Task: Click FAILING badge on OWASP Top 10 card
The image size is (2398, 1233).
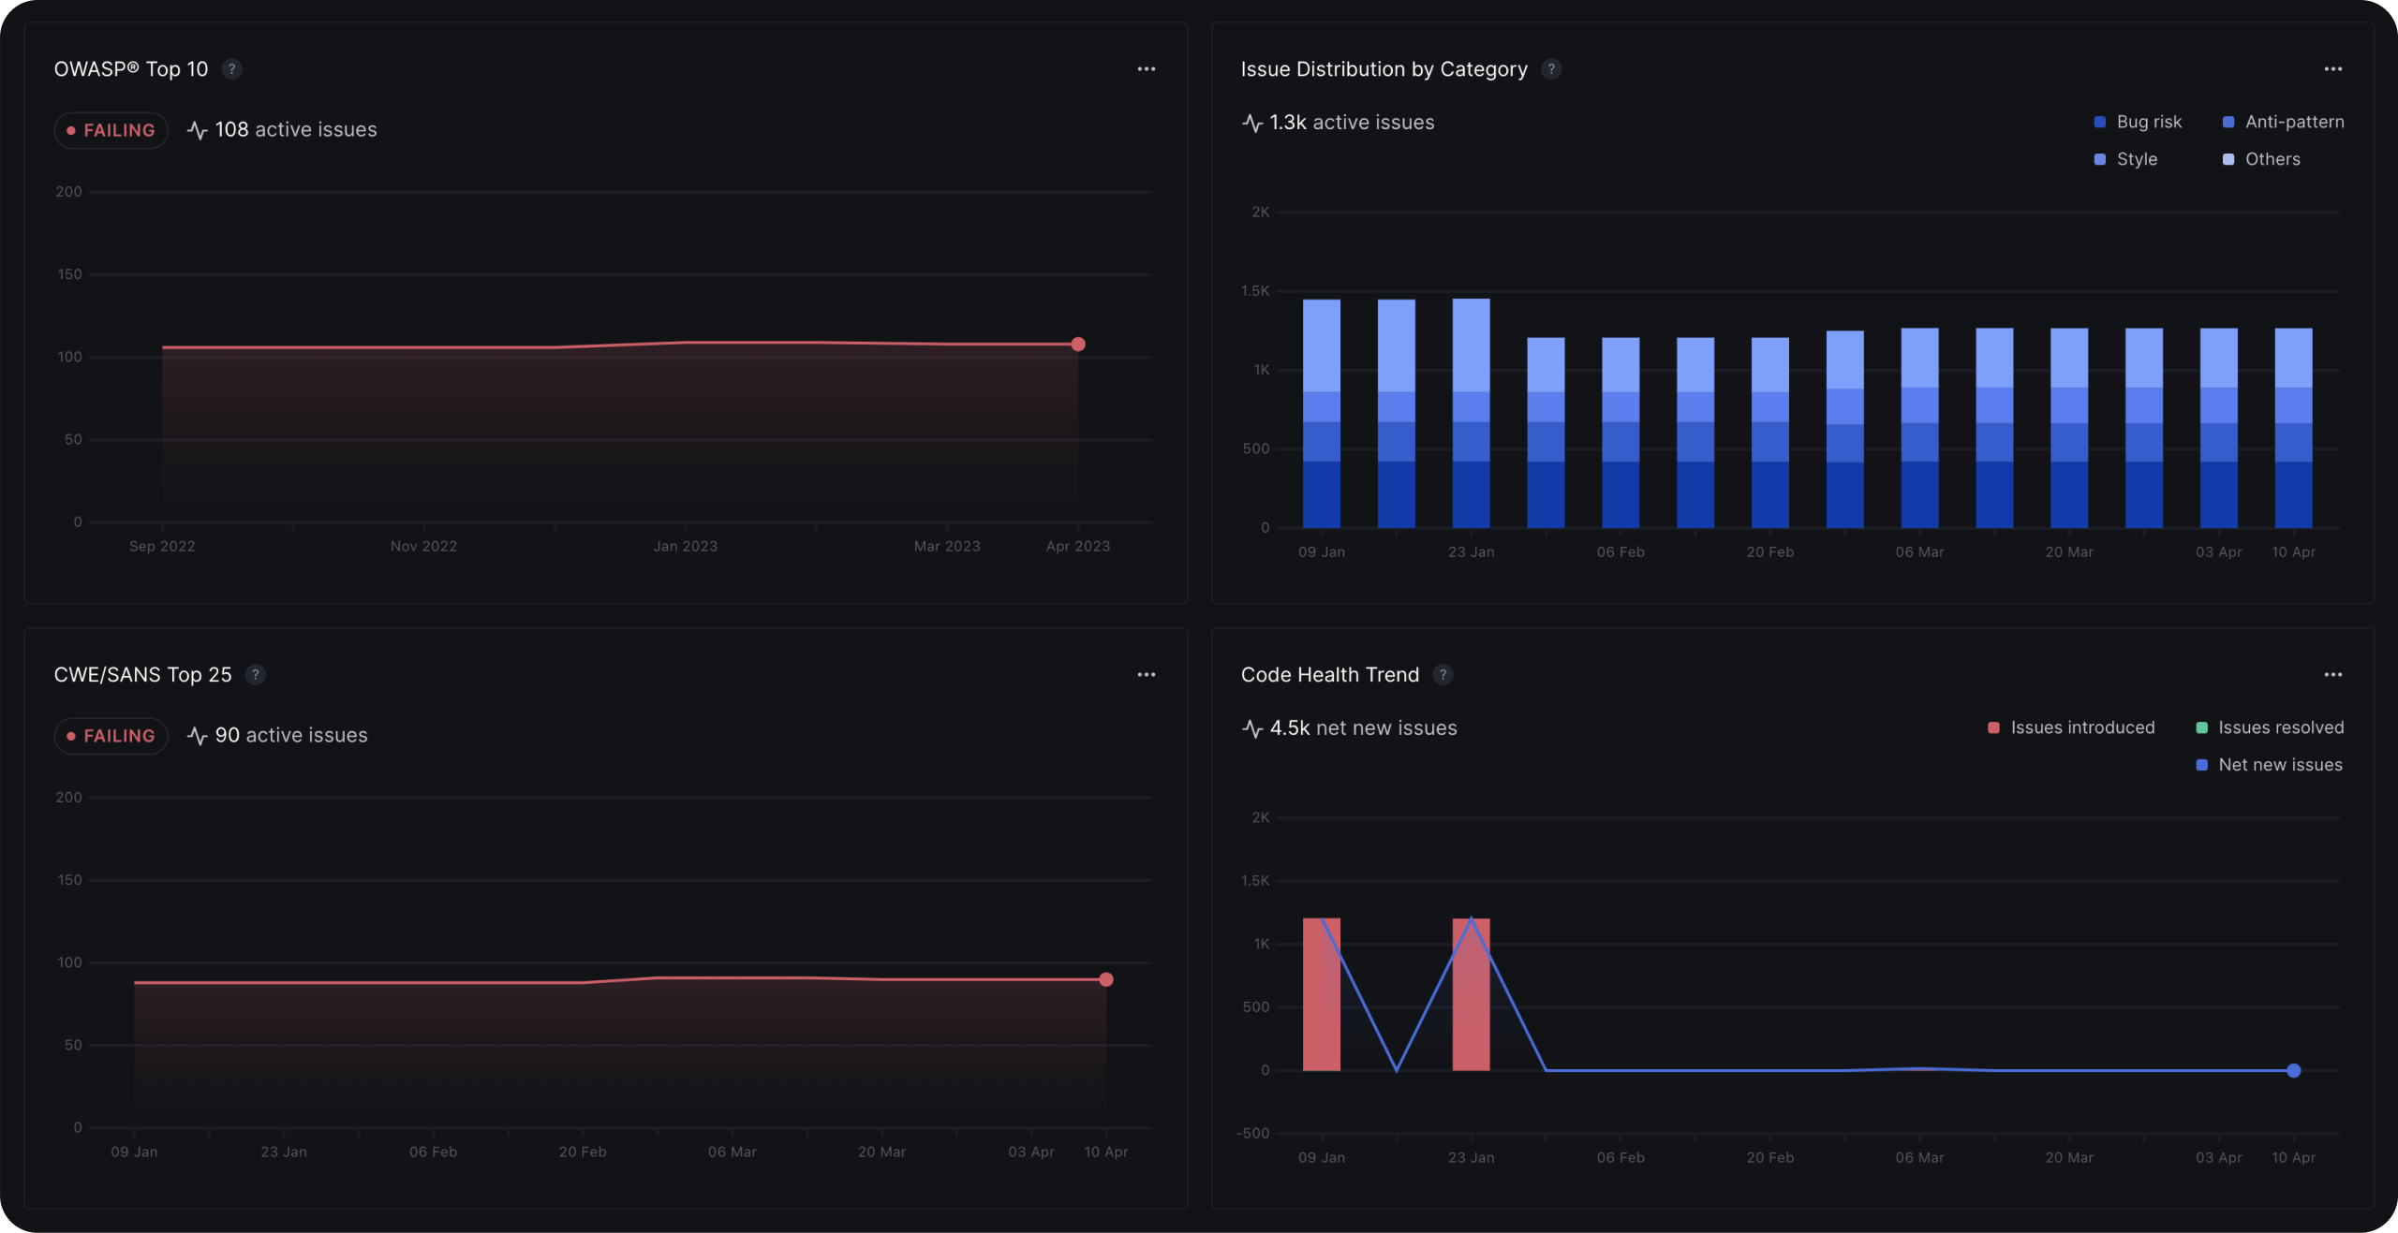Action: 111,130
